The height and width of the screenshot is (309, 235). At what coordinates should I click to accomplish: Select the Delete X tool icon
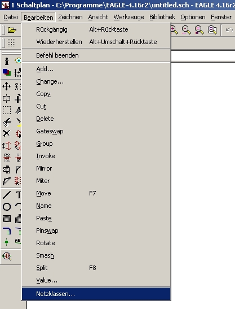click(7, 134)
